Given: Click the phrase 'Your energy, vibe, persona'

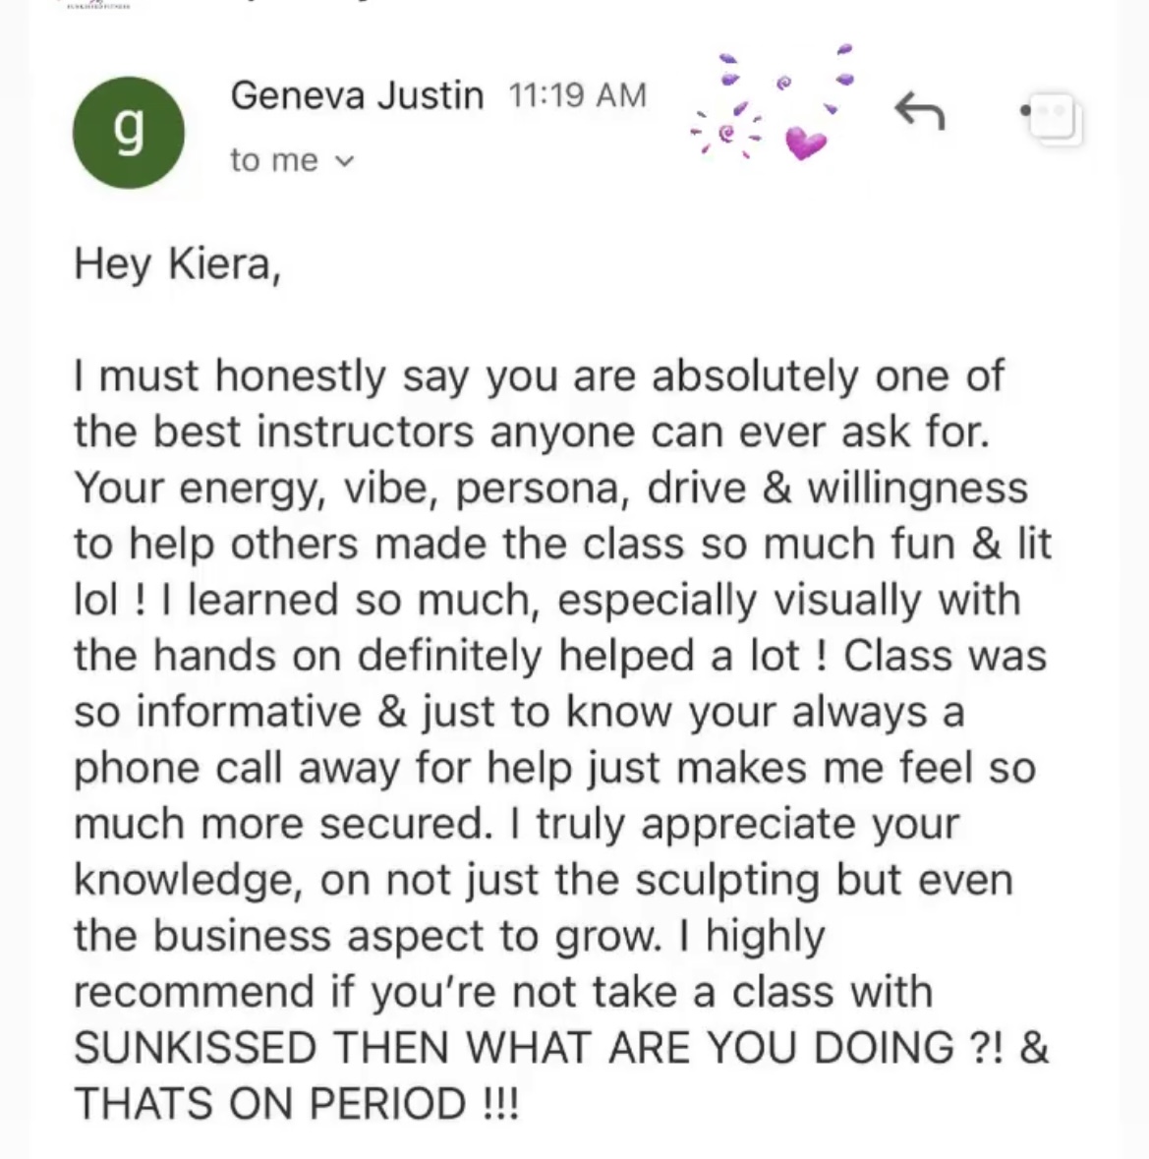Looking at the screenshot, I should coord(352,490).
